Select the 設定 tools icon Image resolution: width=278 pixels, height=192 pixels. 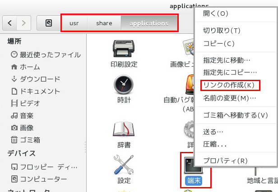[x=124, y=165]
